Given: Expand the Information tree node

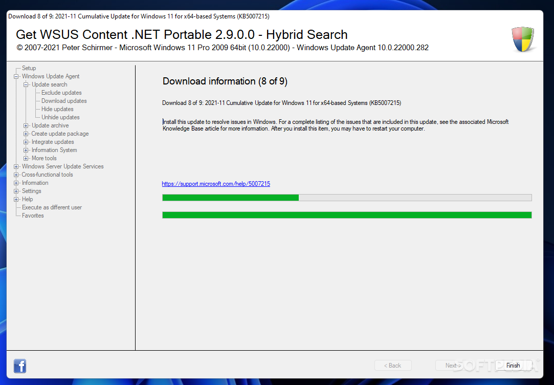Looking at the screenshot, I should point(16,183).
